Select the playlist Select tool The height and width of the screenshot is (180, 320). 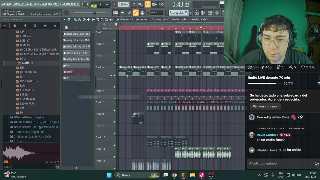[102, 19]
